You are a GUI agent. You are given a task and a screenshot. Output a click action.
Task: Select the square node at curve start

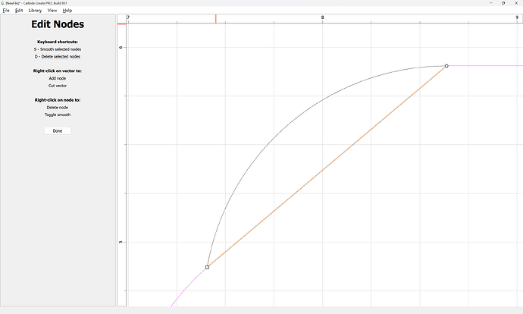pos(207,267)
